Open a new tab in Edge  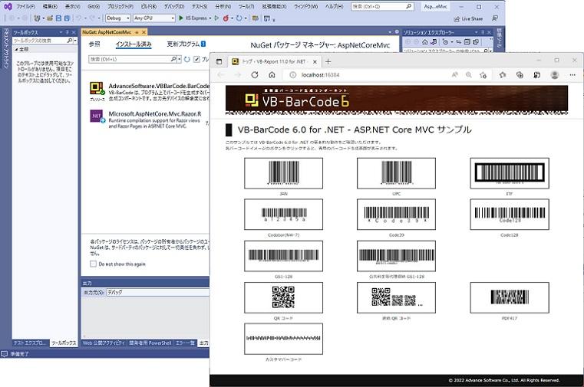pyautogui.click(x=328, y=61)
